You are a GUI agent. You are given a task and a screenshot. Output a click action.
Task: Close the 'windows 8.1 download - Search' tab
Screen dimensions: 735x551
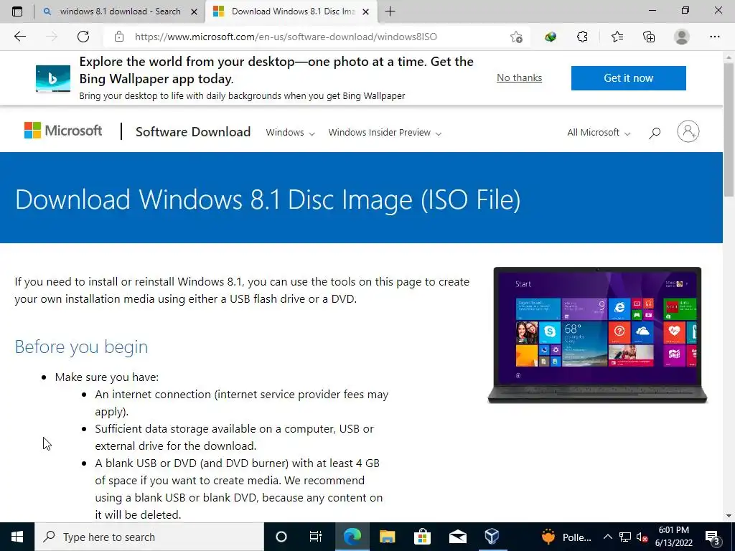coord(194,11)
